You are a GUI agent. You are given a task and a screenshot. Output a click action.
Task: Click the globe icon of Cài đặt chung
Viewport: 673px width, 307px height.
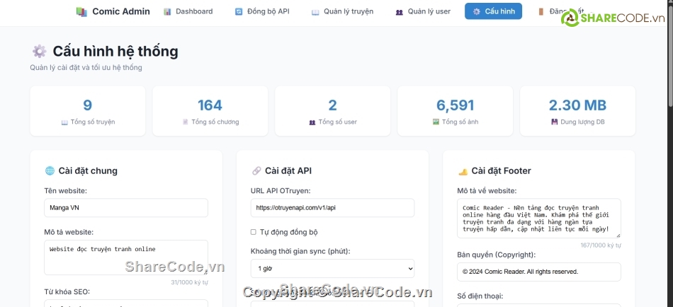pos(50,171)
